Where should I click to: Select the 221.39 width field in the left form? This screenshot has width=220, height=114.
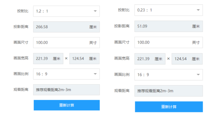point(48,59)
